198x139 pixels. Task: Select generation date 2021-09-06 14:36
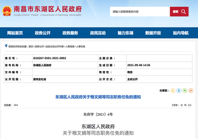pyautogui.click(x=139, y=65)
